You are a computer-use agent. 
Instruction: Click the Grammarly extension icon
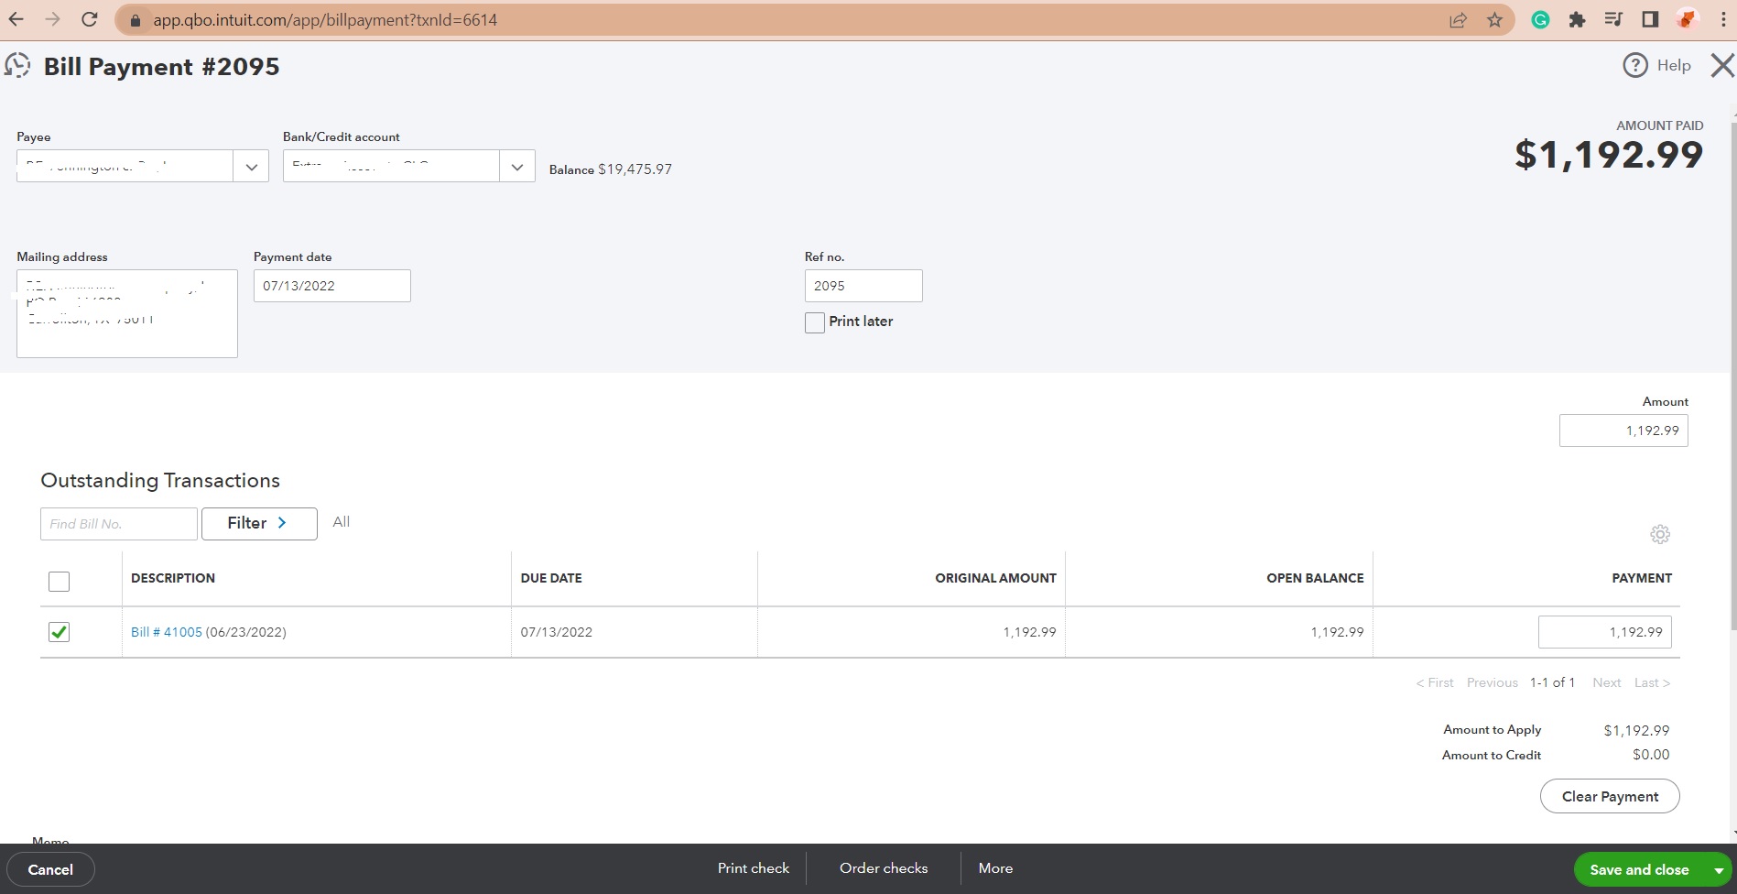[1540, 20]
